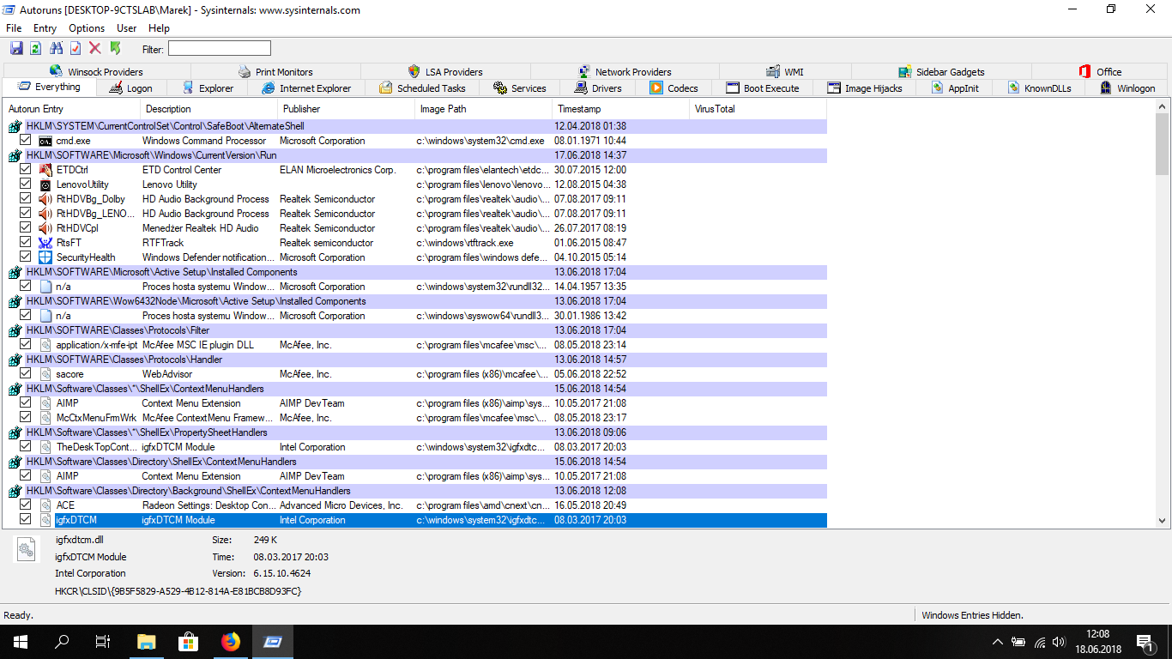The width and height of the screenshot is (1172, 659).
Task: Open the User menu
Action: point(126,28)
